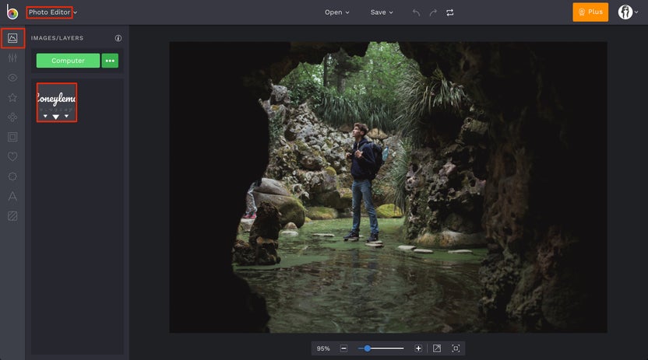Open the Frames panel icon
Viewport: 648px width, 360px height.
click(12, 138)
